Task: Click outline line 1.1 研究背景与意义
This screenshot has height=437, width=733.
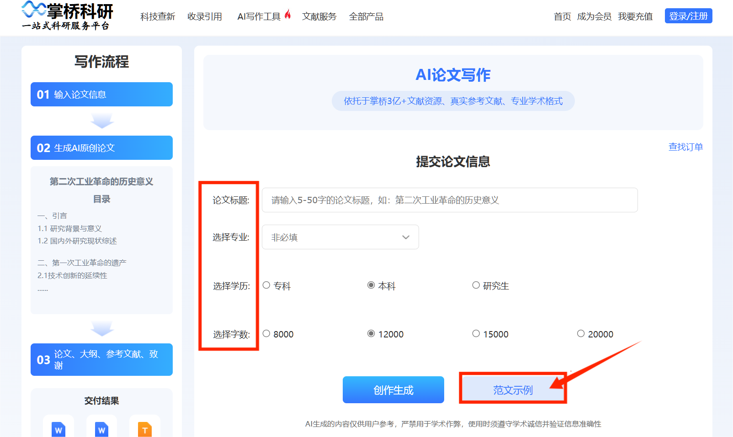Action: click(69, 228)
